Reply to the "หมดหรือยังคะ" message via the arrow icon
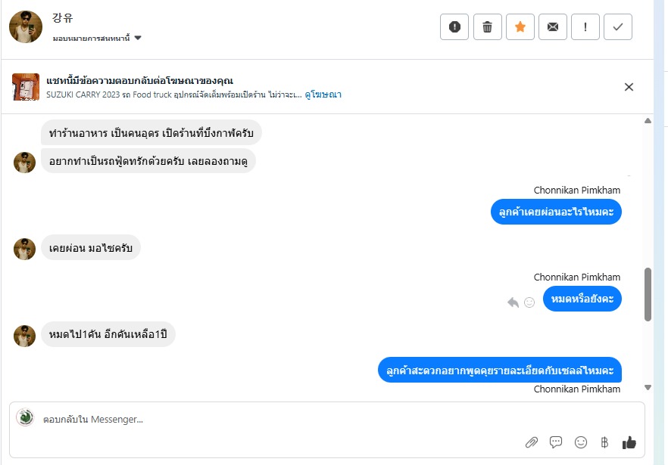 [x=513, y=302]
